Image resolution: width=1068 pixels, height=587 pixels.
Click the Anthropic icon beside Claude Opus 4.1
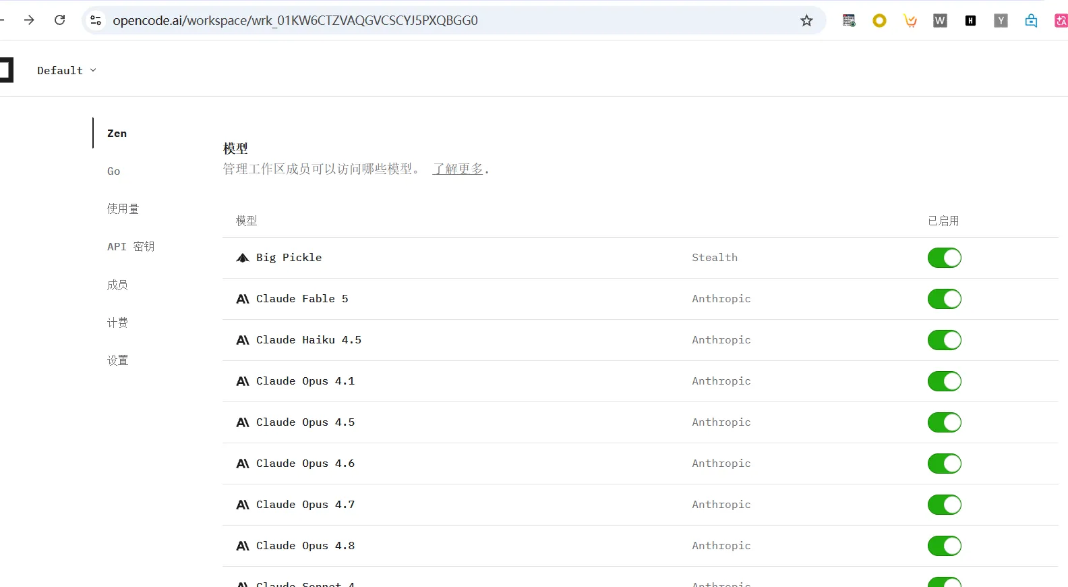pyautogui.click(x=243, y=381)
